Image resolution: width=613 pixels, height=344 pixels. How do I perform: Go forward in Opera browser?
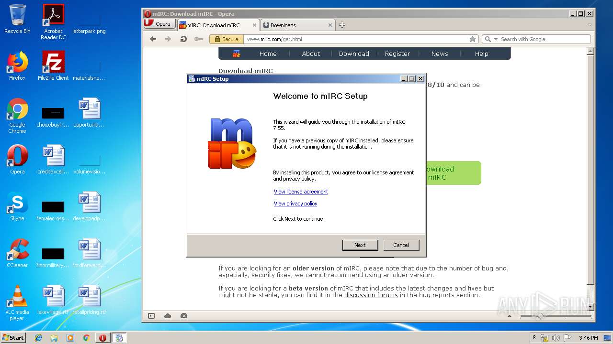tap(168, 39)
